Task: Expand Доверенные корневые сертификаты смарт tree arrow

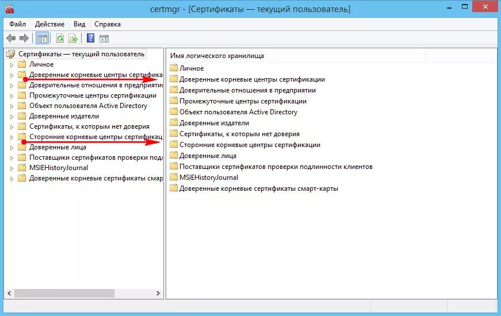Action: 12,179
